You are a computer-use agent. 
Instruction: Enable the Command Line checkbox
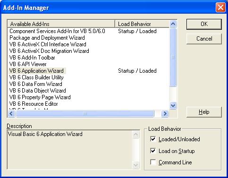tap(153, 162)
